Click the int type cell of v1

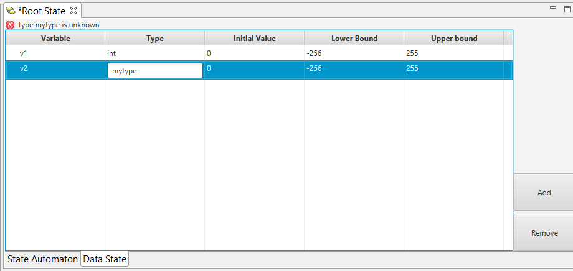[x=155, y=53]
